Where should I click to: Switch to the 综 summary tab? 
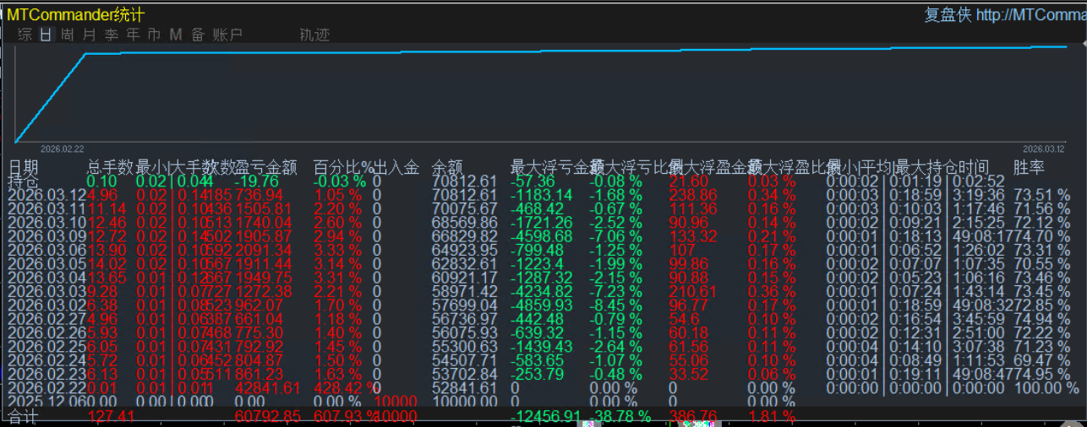[x=25, y=35]
